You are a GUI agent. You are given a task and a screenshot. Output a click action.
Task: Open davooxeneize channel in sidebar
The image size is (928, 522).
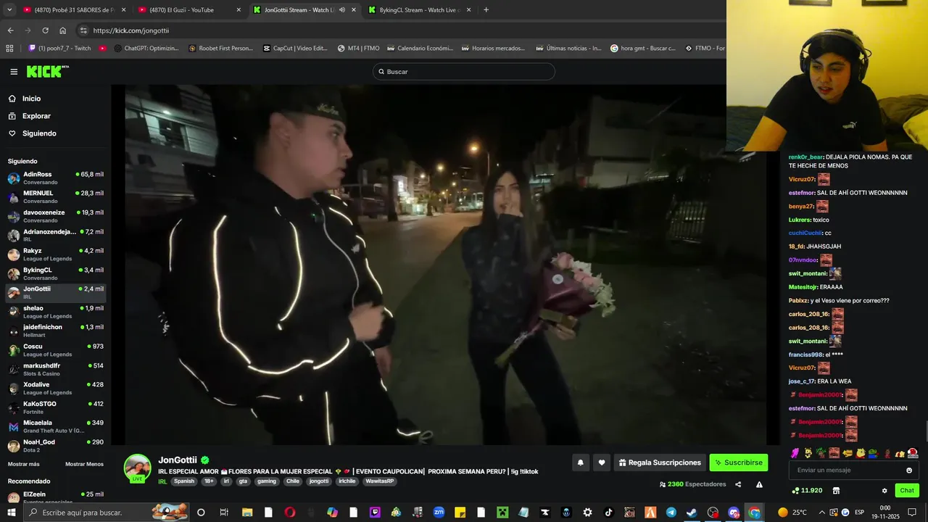point(56,216)
